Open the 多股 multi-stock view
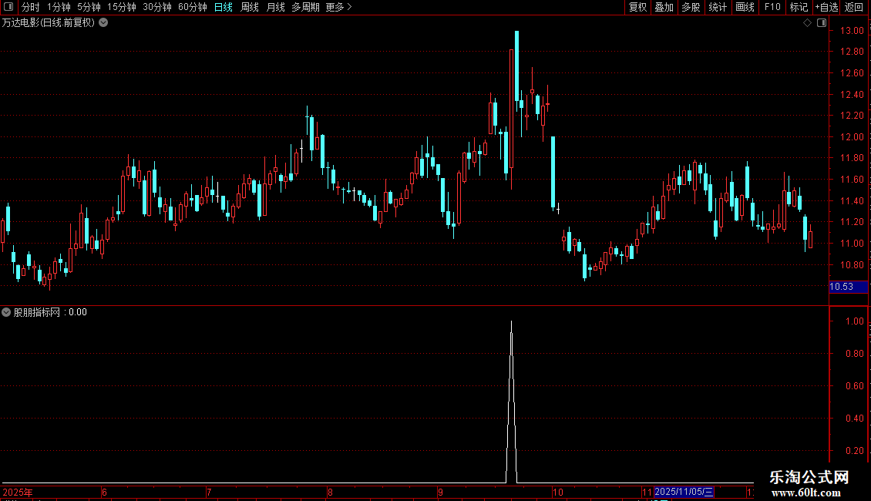 tap(691, 7)
